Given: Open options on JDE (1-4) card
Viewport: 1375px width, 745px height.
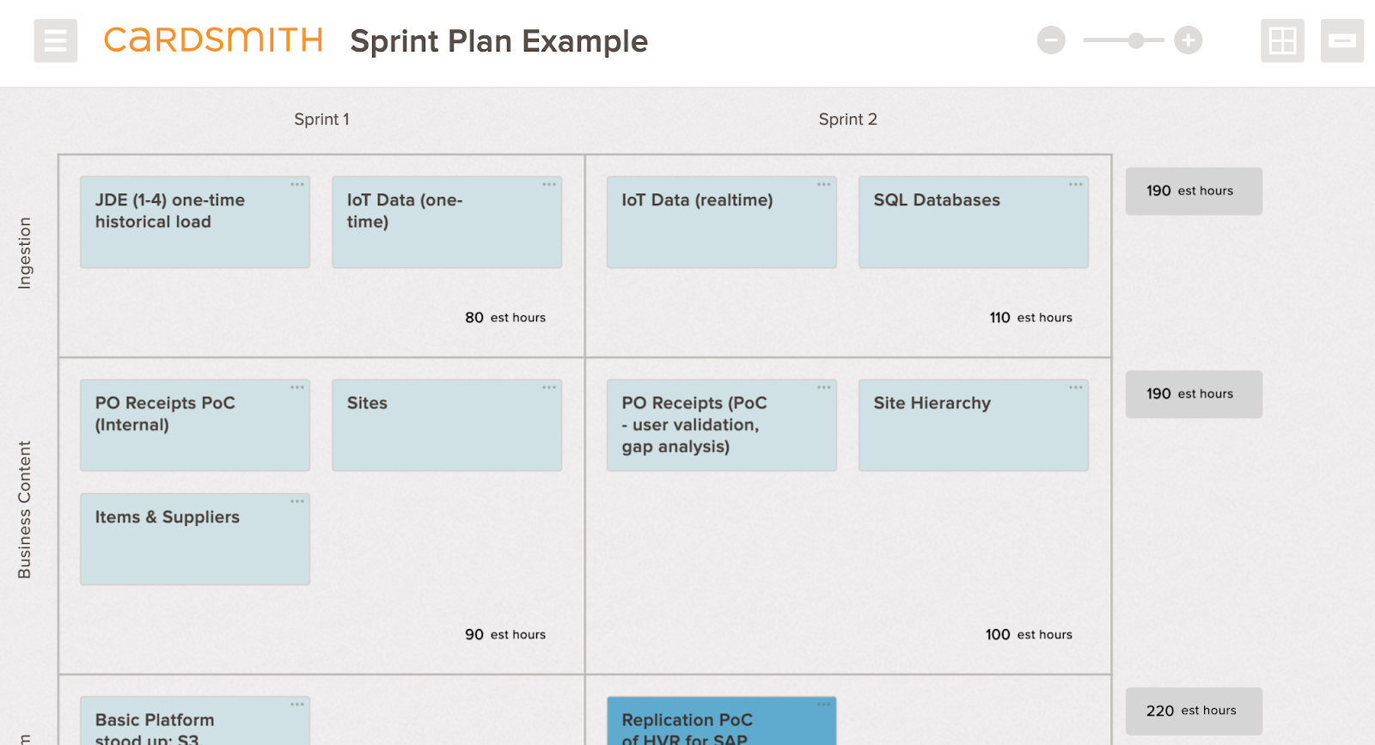Looking at the screenshot, I should (x=297, y=185).
